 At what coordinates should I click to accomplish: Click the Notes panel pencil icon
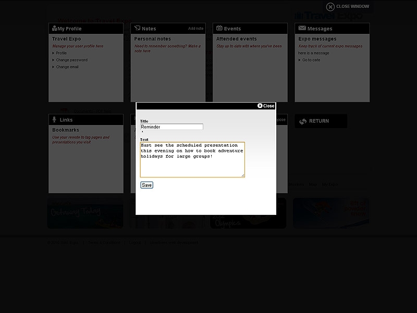tap(137, 28)
